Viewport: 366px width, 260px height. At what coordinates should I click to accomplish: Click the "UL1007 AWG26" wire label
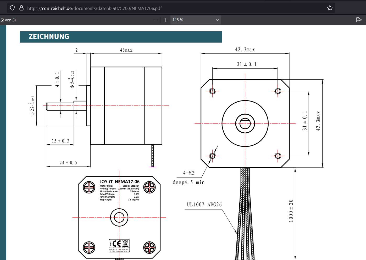(204, 205)
